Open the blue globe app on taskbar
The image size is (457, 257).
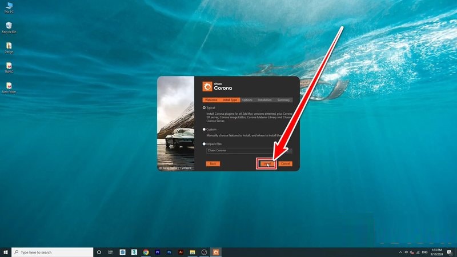coord(122,252)
